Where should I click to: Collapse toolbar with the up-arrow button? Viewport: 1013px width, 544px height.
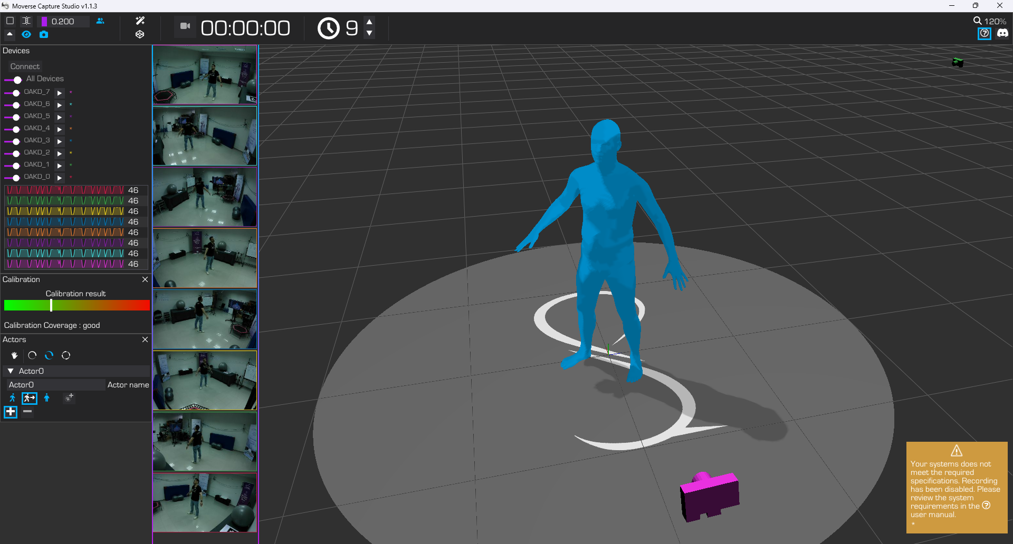tap(9, 34)
